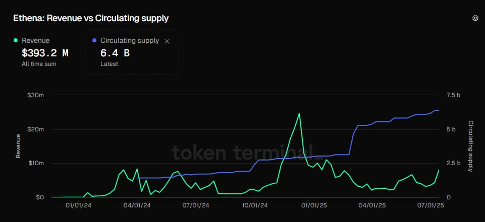Click the green Revenue legend dot
This screenshot has height=222, width=485.
(16, 40)
